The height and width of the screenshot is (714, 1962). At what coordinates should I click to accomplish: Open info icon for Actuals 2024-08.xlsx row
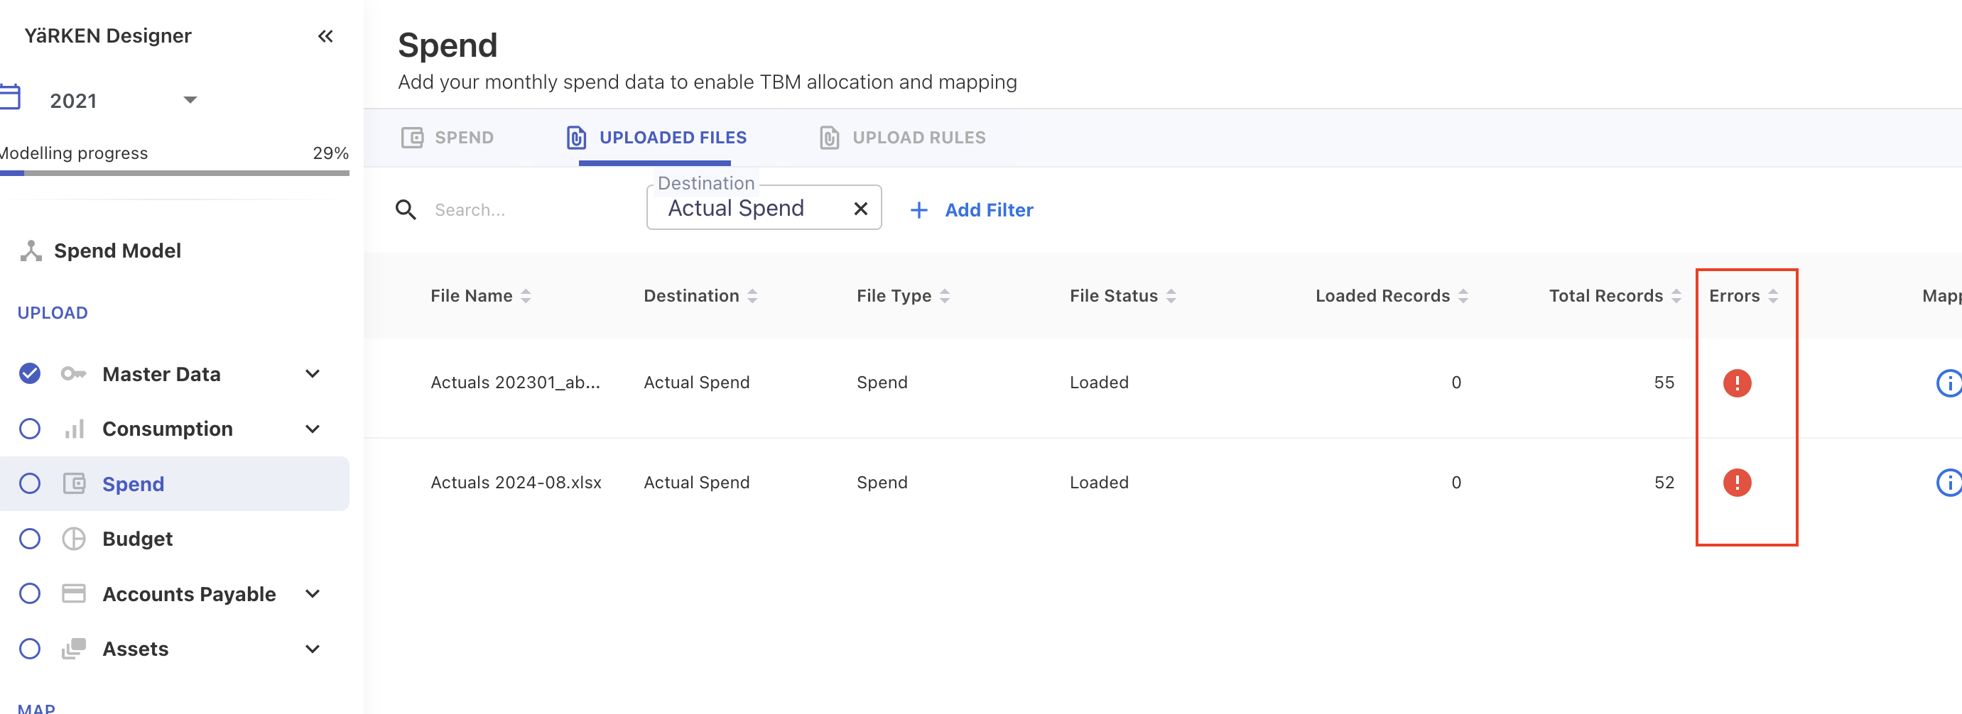[1948, 482]
